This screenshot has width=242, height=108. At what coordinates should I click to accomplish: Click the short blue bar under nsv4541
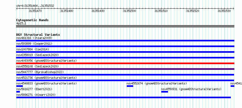(232, 86)
